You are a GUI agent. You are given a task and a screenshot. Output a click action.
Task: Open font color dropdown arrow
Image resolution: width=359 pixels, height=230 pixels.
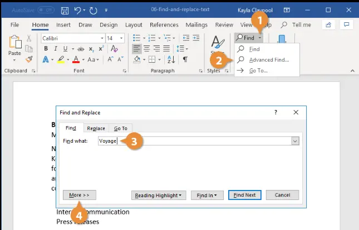83,60
